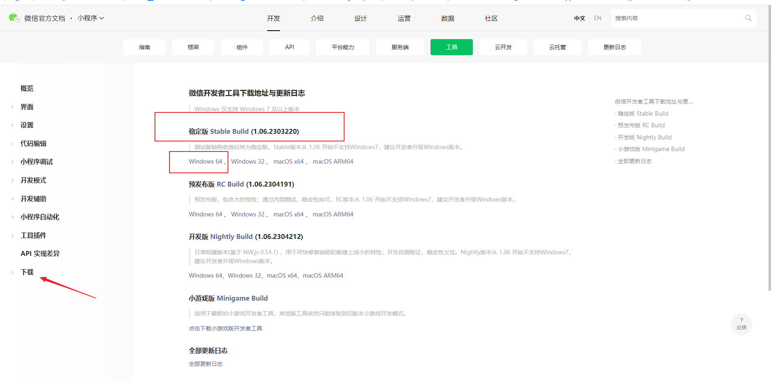Click 点击下载小游戏版开发者工具 link

[226, 328]
